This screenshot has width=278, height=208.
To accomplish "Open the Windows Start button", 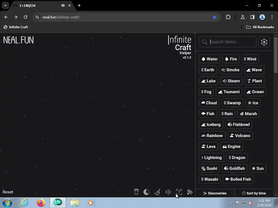I will click(x=7, y=203).
